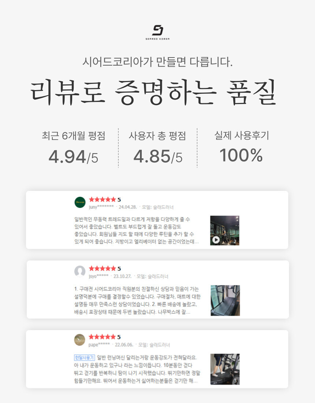Open pape's review photo thumbnail

pos(225,369)
